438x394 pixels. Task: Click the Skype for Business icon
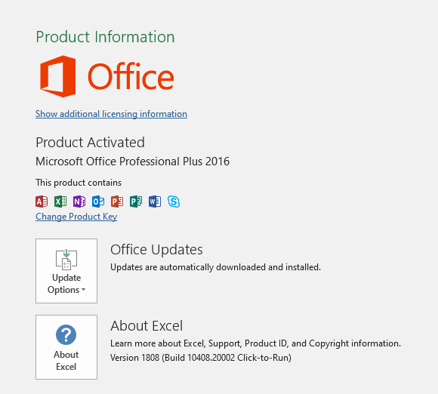point(174,202)
